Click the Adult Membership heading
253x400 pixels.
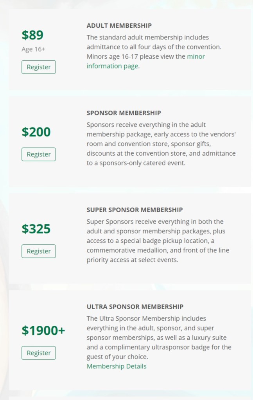119,26
